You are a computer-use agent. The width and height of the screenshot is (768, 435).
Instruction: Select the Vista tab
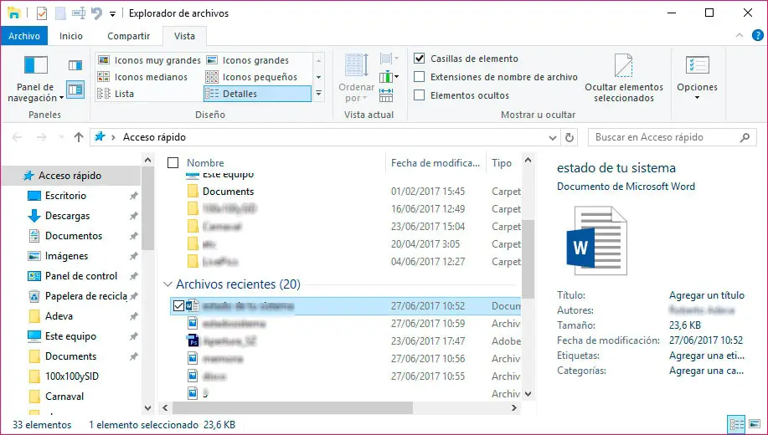coord(184,36)
